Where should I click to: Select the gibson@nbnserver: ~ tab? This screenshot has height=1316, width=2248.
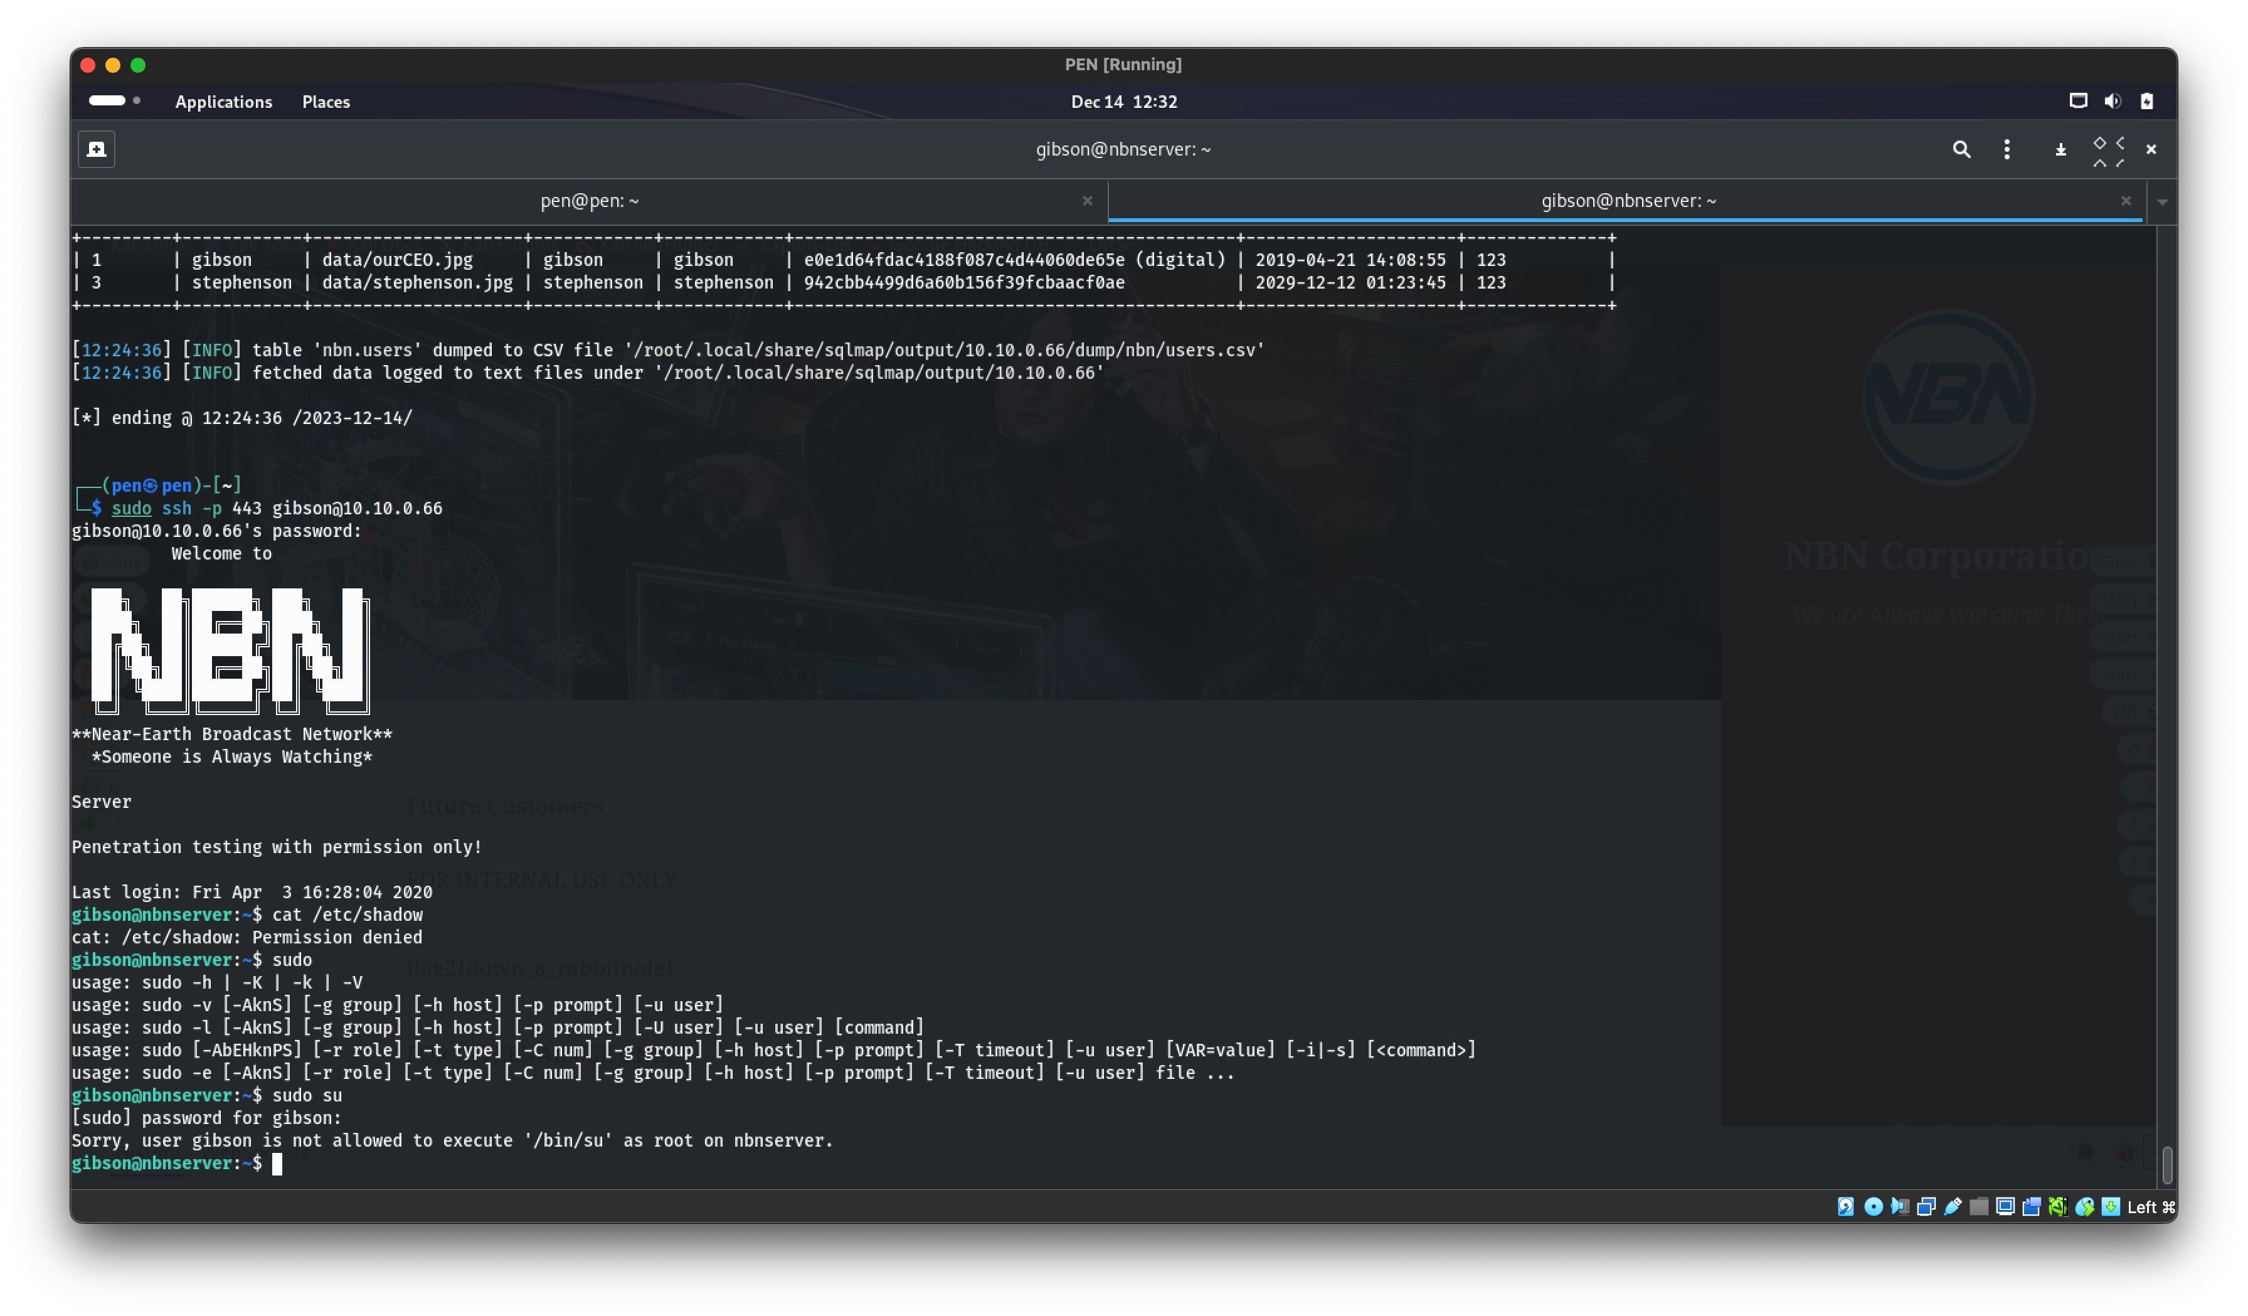tap(1627, 201)
